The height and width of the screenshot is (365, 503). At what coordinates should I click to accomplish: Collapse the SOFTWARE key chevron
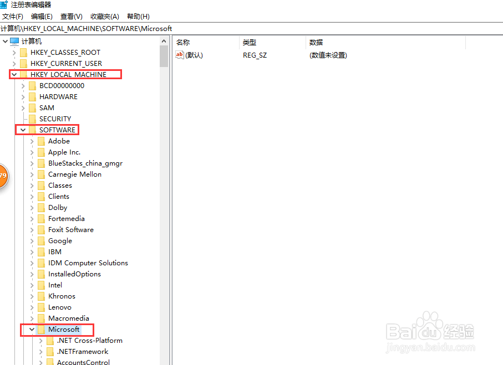tap(23, 130)
